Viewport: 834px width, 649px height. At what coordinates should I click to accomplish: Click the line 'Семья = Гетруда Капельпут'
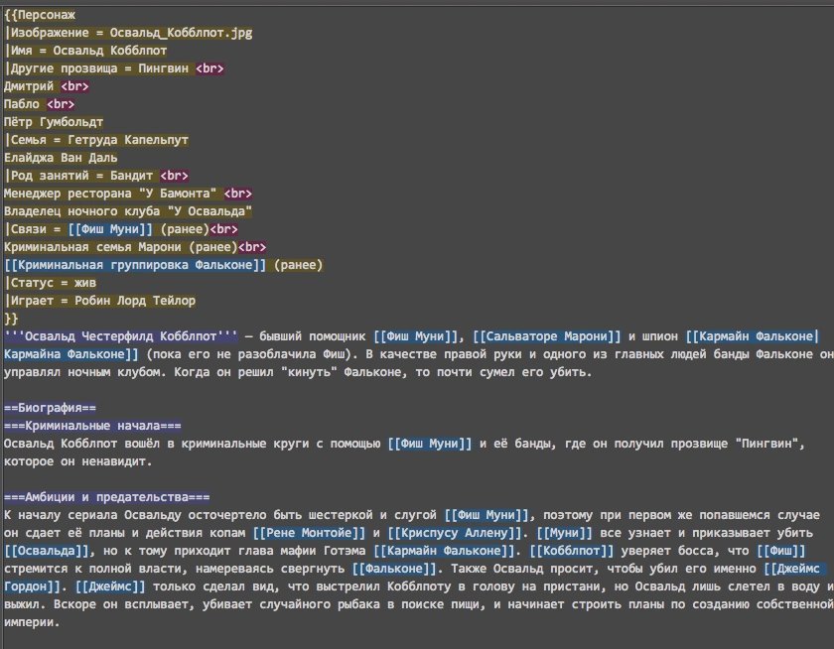pyautogui.click(x=96, y=140)
